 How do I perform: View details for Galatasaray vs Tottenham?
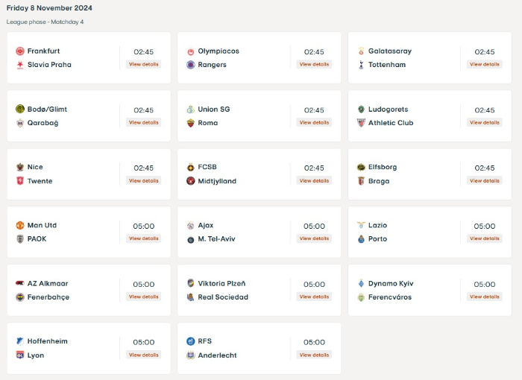click(x=485, y=64)
